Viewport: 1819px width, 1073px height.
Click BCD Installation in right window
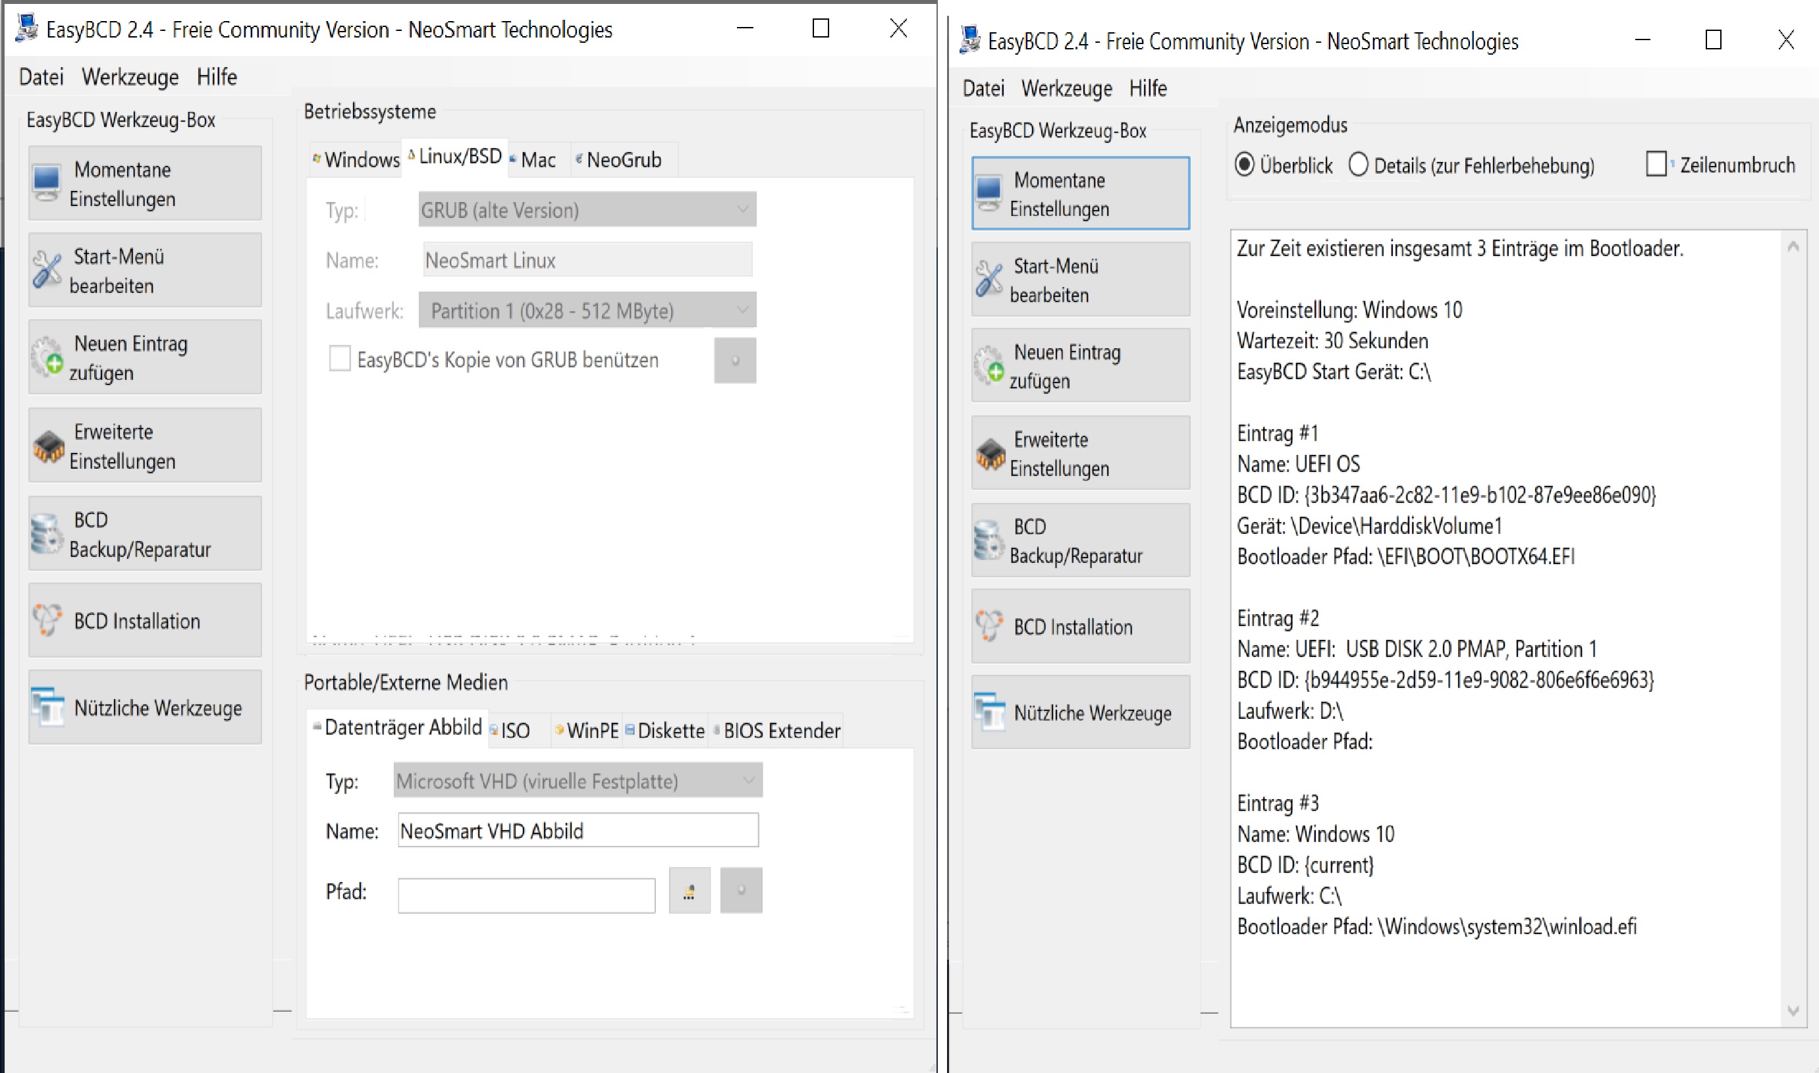(1081, 626)
